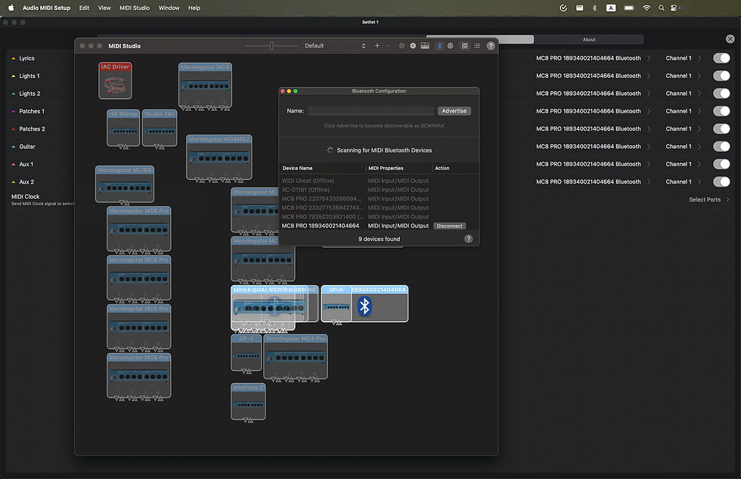Select the GP-5 device beside MC4 Pro
The height and width of the screenshot is (479, 741).
pos(246,354)
